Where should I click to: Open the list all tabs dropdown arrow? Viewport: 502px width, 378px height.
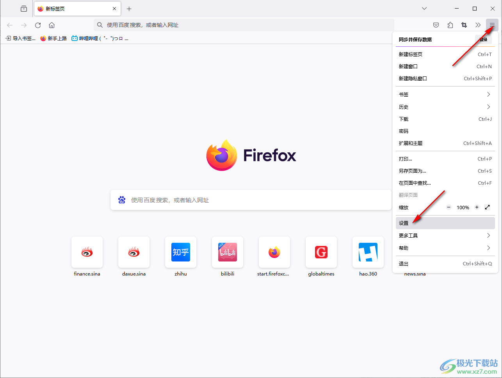(424, 9)
